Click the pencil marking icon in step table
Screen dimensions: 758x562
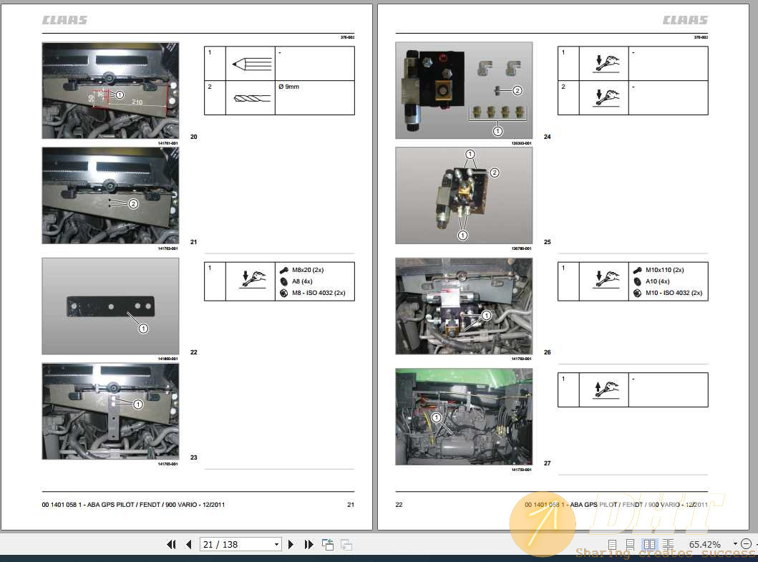point(251,64)
